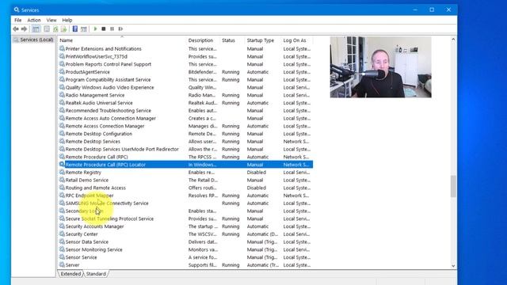The height and width of the screenshot is (285, 507).
Task: Click gear icon beside Realtek Audio Universal Service
Action: (62, 103)
